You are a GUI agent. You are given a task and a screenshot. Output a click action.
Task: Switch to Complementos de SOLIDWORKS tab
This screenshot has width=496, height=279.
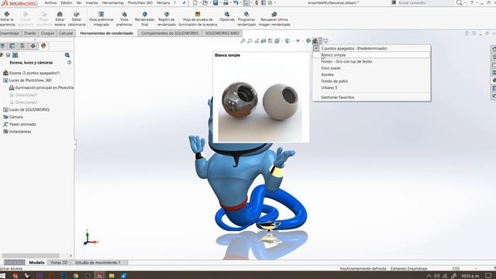(x=170, y=33)
